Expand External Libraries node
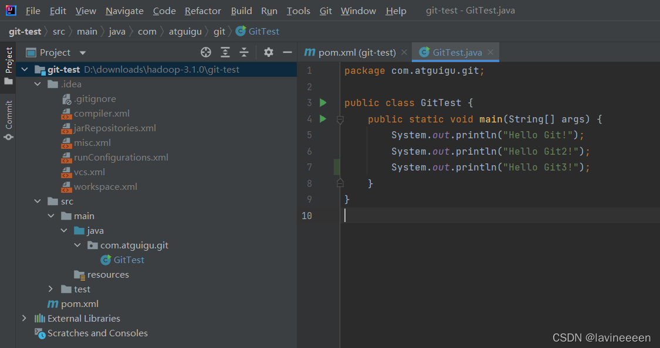The height and width of the screenshot is (348, 660). tap(24, 318)
